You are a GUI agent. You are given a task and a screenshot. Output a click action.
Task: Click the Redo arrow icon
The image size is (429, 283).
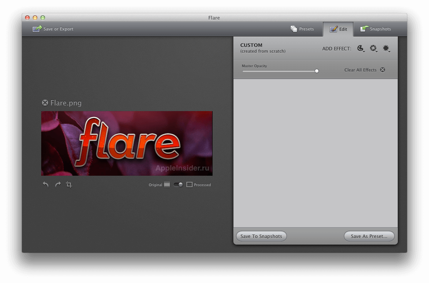point(58,185)
